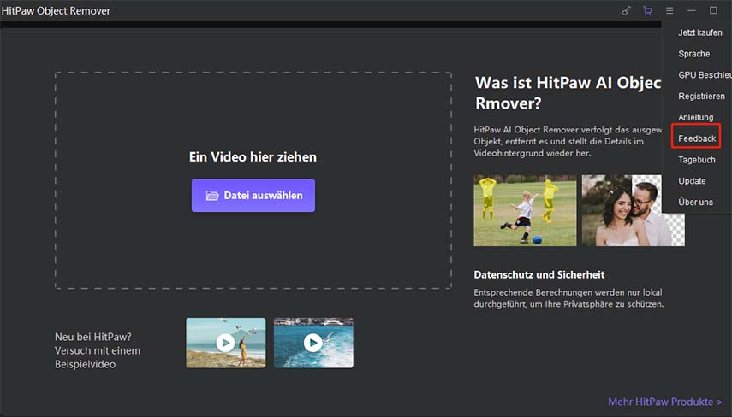Click the 'Was ist HitPaw AI Object Rmover?' heading

click(568, 93)
